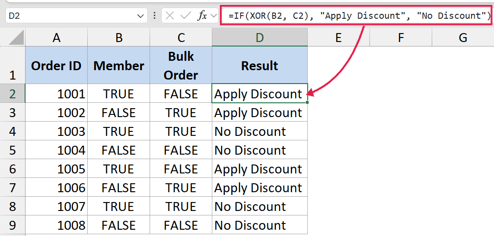Select the Member value for order 1003

point(119,131)
